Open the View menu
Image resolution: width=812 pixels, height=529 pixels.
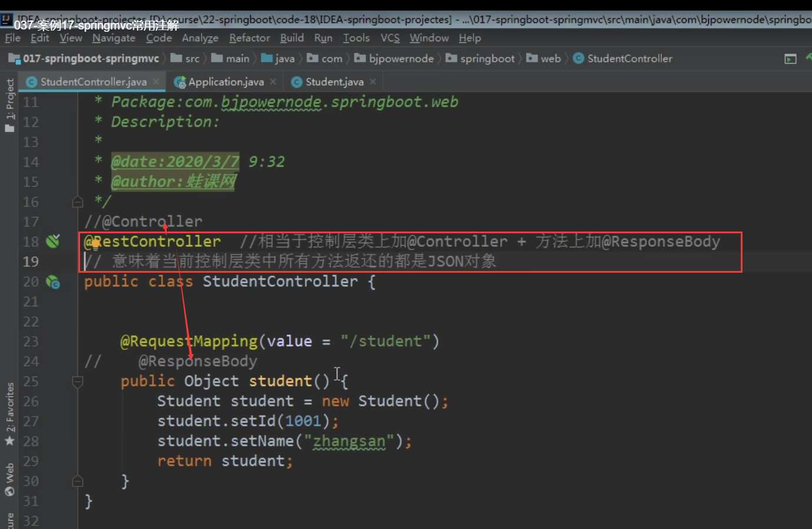pos(71,38)
